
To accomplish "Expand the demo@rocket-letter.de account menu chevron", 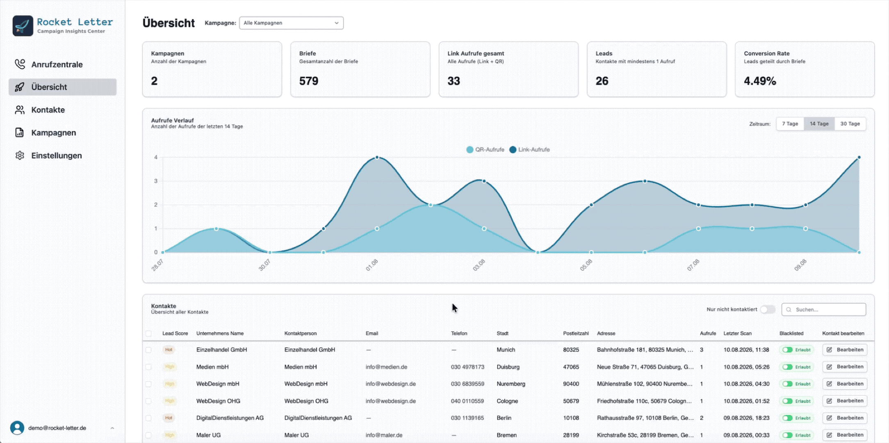I will pyautogui.click(x=112, y=428).
